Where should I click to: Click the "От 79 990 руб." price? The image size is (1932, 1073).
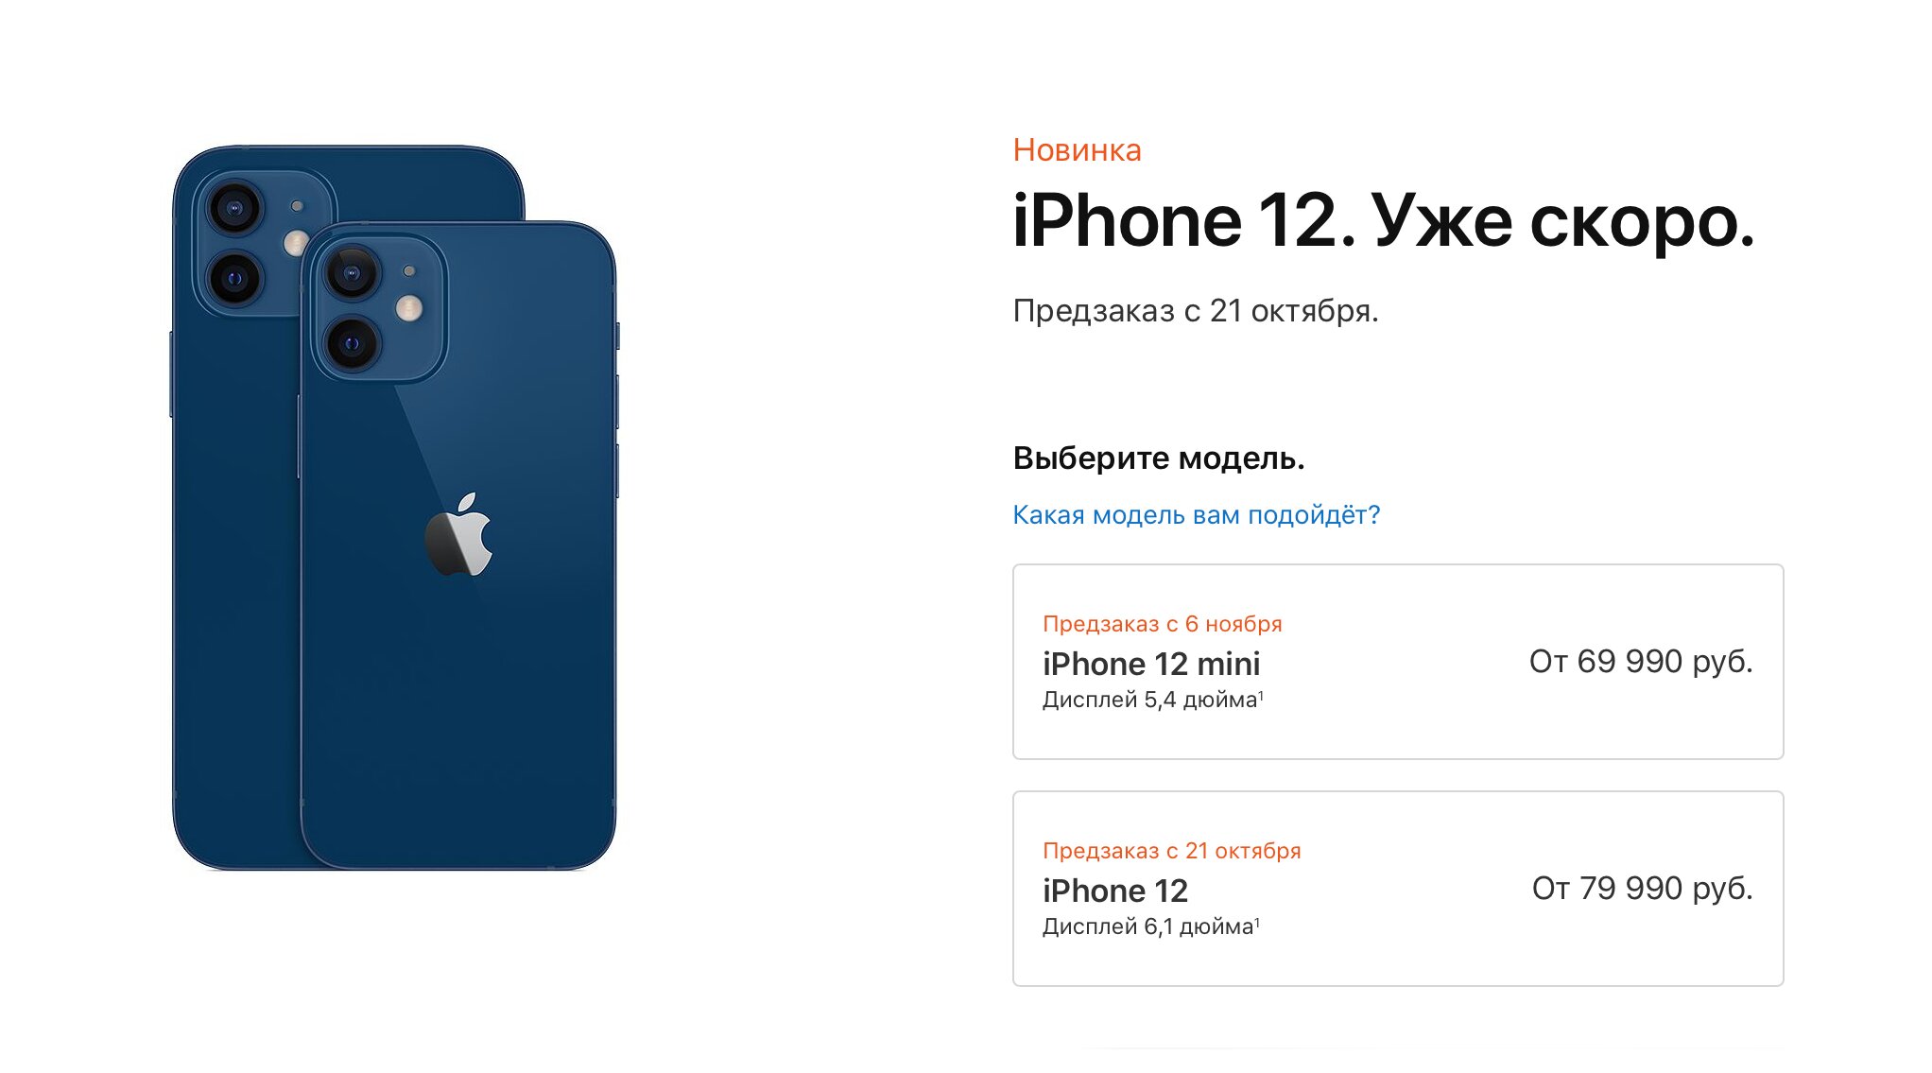coord(1643,889)
